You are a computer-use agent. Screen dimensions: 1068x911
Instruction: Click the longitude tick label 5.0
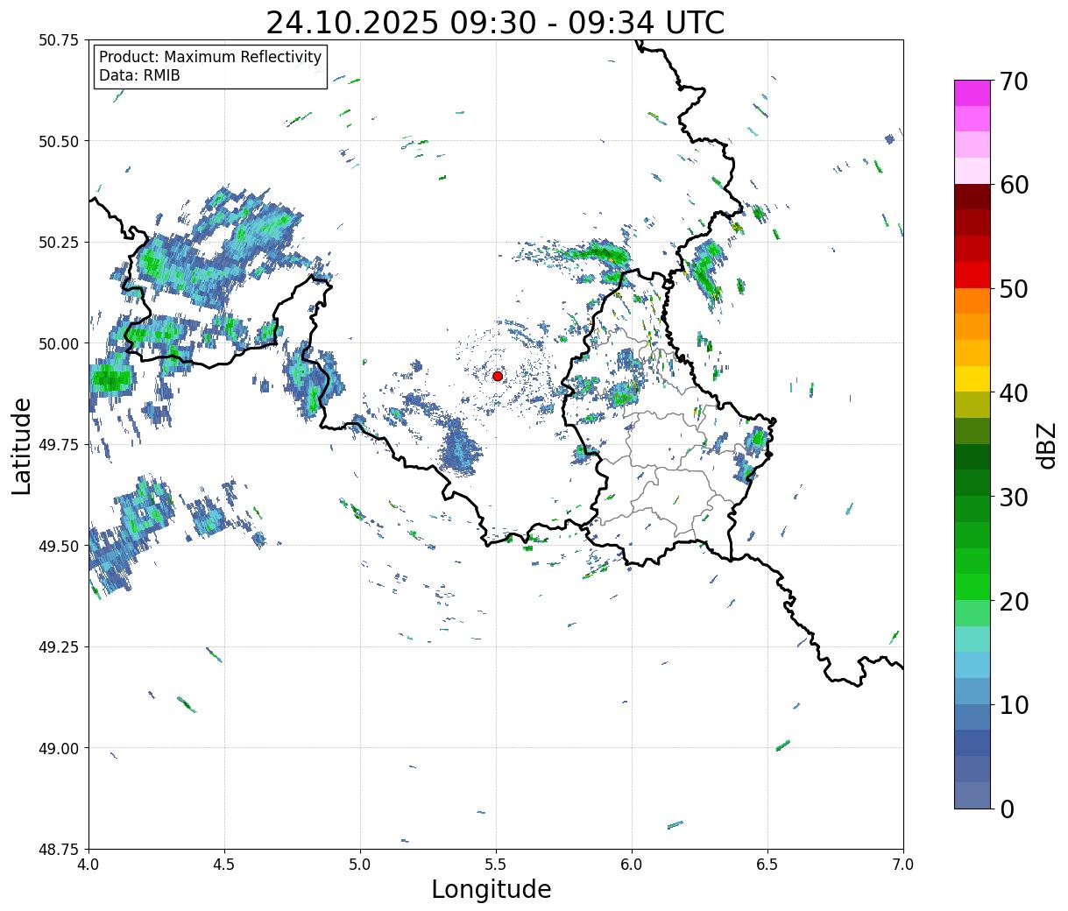pos(360,865)
